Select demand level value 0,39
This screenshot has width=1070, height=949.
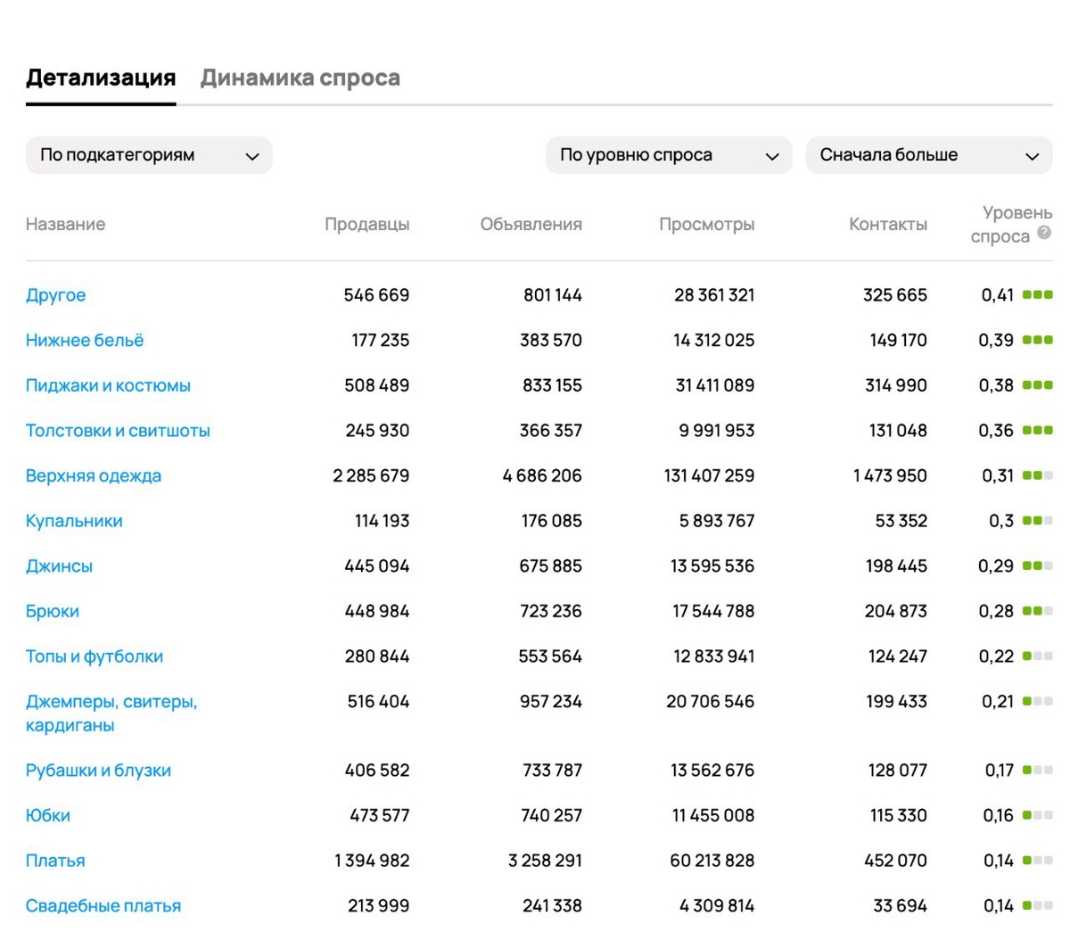pyautogui.click(x=996, y=341)
